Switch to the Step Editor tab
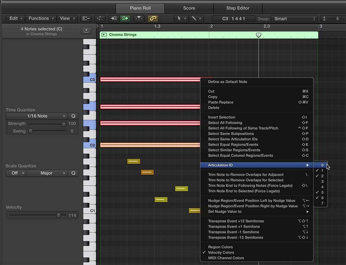The image size is (346, 265). [238, 8]
